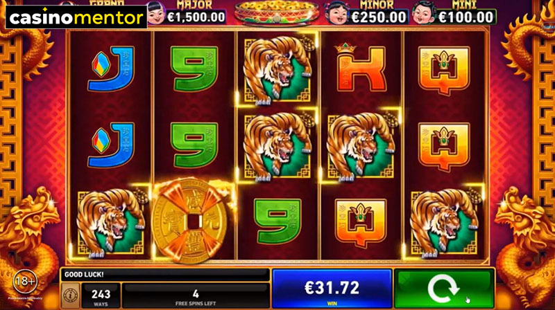The image size is (555, 310).
Task: Click the casinomentor logo
Action: tap(76, 17)
